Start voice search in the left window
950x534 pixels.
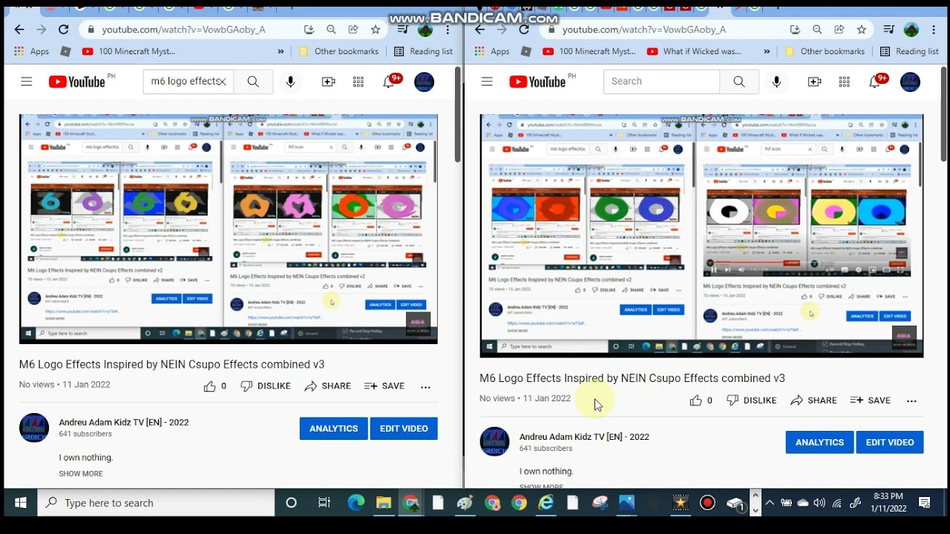coord(290,82)
